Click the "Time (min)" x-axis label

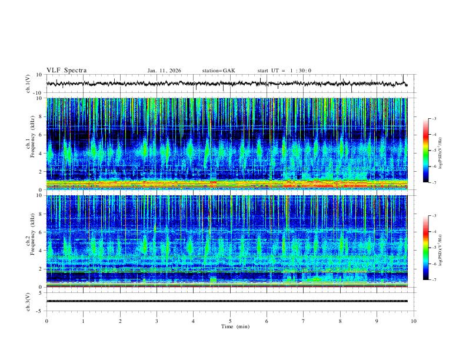click(x=235, y=326)
